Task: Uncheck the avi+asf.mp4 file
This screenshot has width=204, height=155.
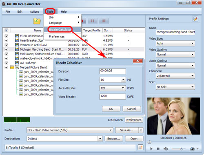Action: coord(6,63)
